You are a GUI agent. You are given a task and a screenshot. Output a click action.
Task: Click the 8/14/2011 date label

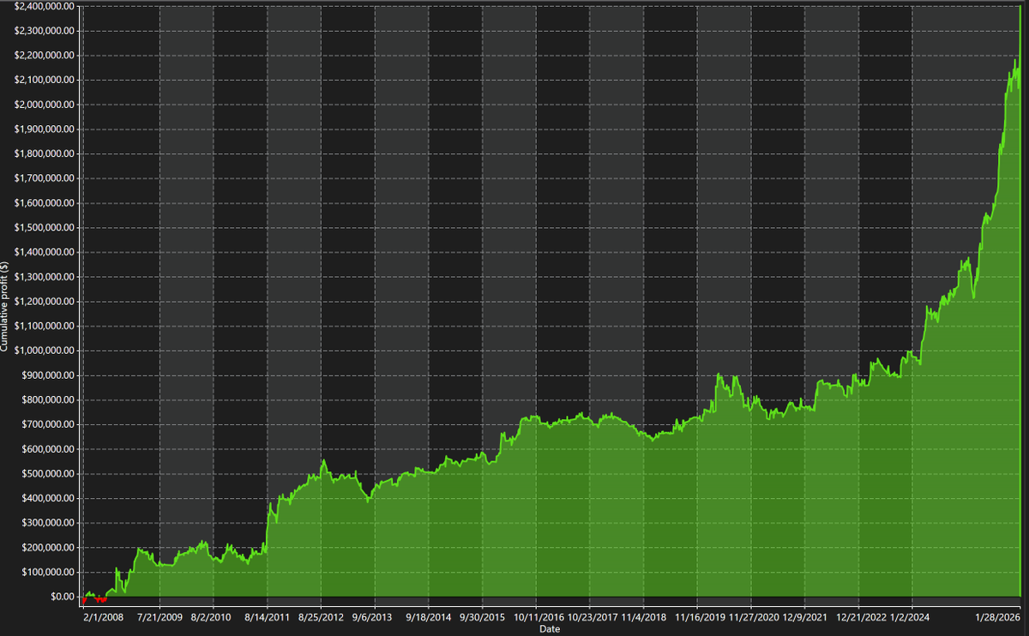point(267,617)
